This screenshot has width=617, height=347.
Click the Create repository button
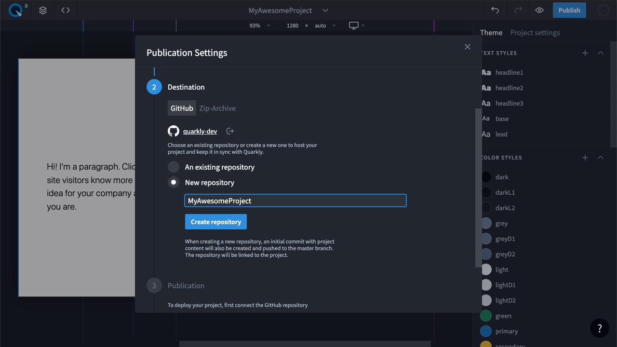[x=216, y=222]
